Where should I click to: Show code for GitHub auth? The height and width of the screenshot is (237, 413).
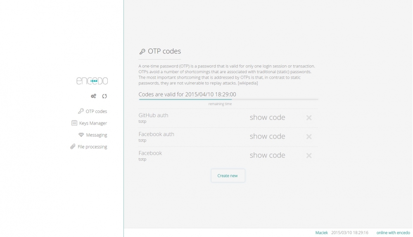[267, 117]
